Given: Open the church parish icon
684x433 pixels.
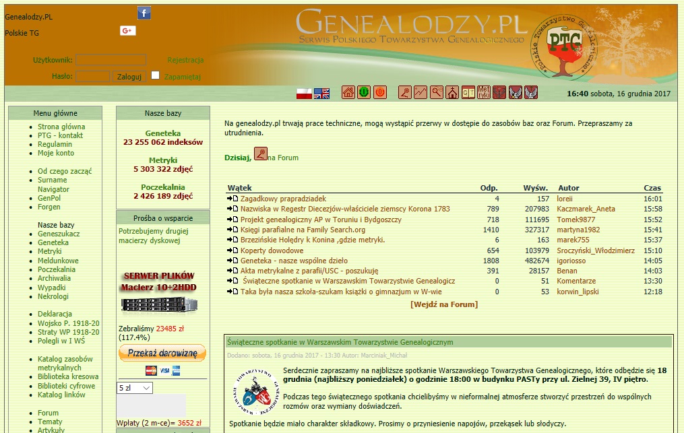Looking at the screenshot, I should 452,93.
